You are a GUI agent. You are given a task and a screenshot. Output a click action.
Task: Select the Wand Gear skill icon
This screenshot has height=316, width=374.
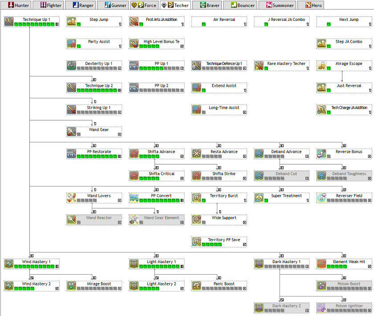coord(70,132)
